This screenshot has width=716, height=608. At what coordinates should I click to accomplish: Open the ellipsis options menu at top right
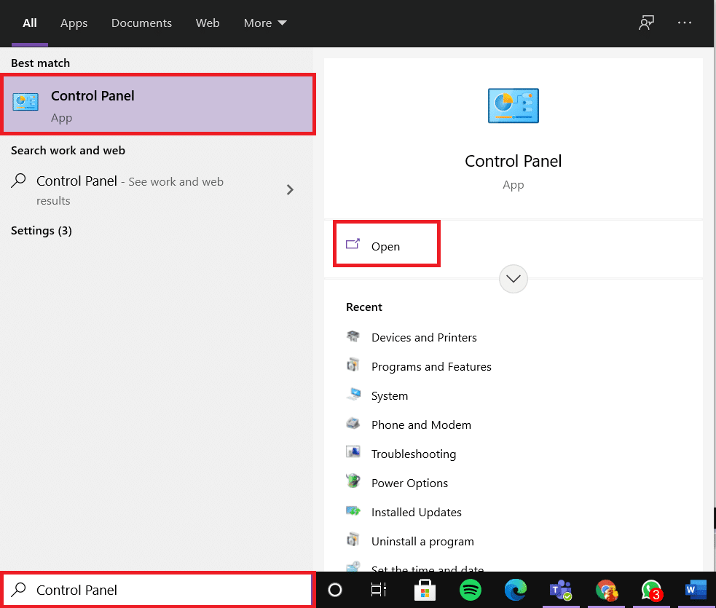click(685, 23)
